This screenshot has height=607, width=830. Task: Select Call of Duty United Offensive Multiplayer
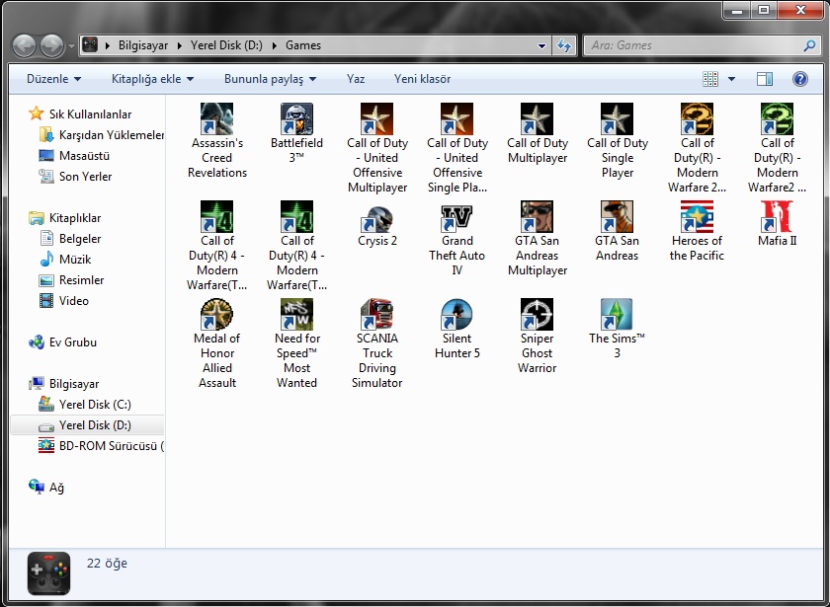pyautogui.click(x=376, y=148)
